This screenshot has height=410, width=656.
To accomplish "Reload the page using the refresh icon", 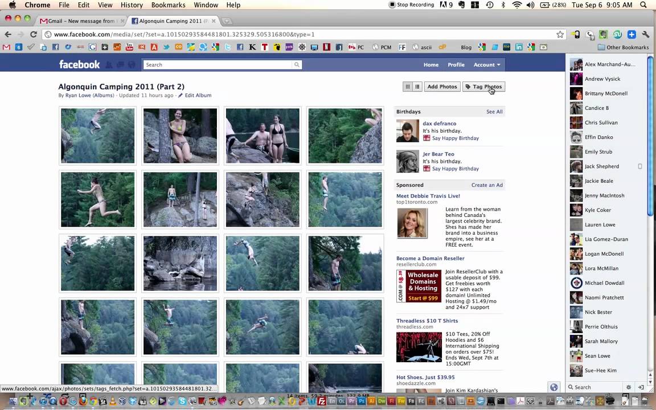I will pos(34,34).
